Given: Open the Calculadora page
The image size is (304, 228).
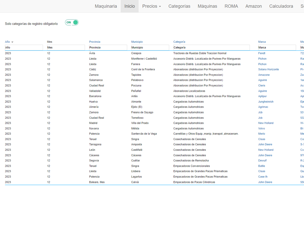Looking at the screenshot, I should (x=281, y=6).
